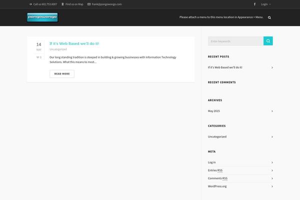300x200 pixels.
Task: Click the teal sidebar search button
Action: click(268, 41)
